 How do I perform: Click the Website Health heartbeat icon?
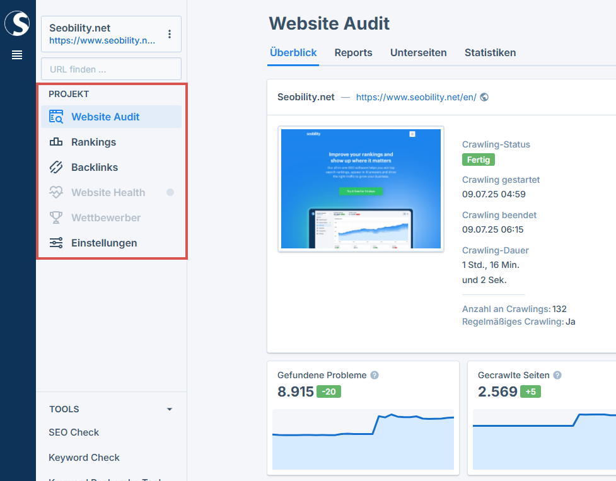56,192
